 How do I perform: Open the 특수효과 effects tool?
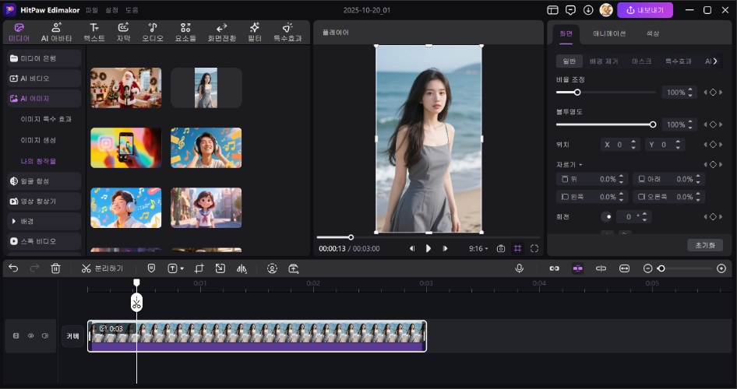click(x=287, y=33)
